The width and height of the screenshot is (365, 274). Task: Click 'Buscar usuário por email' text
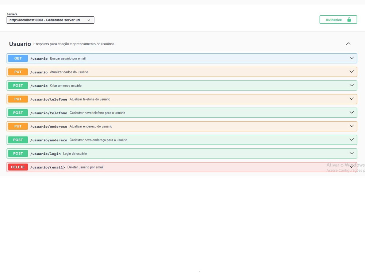[x=68, y=58]
